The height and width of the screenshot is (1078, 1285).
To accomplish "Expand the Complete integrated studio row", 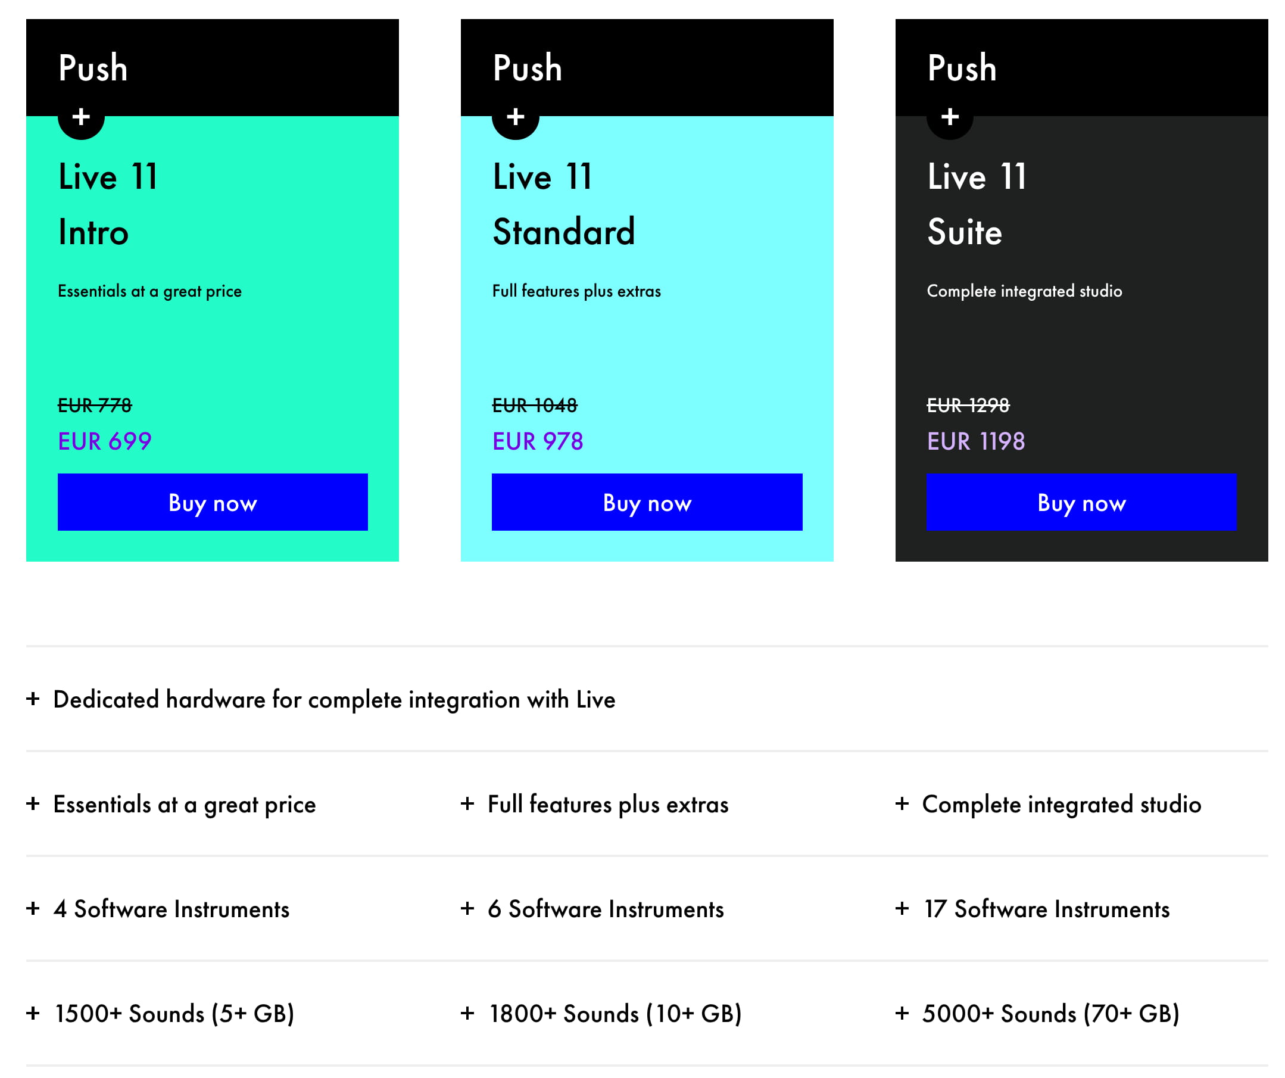I will [x=902, y=804].
